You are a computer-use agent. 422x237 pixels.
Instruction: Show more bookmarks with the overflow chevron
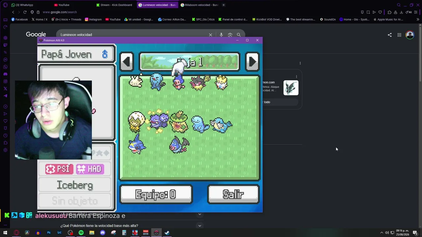pos(418,19)
